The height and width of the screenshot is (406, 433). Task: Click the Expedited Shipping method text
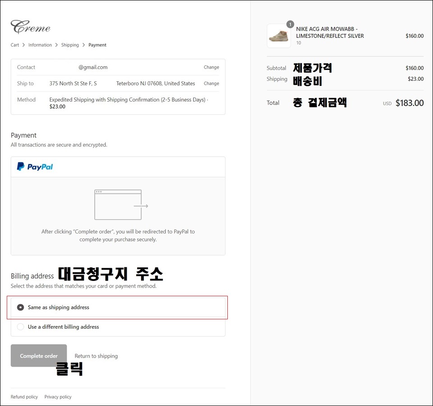129,103
